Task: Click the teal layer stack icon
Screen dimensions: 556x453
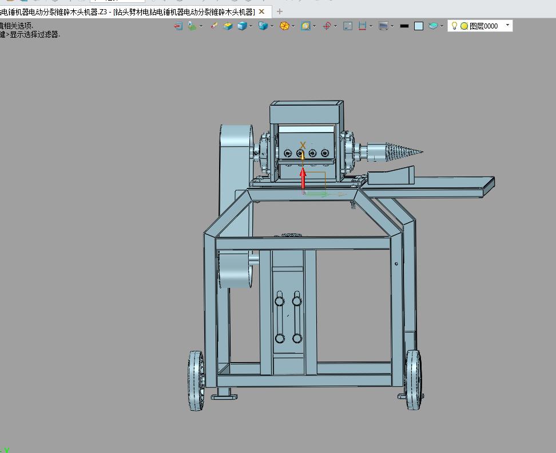Action: click(x=433, y=26)
